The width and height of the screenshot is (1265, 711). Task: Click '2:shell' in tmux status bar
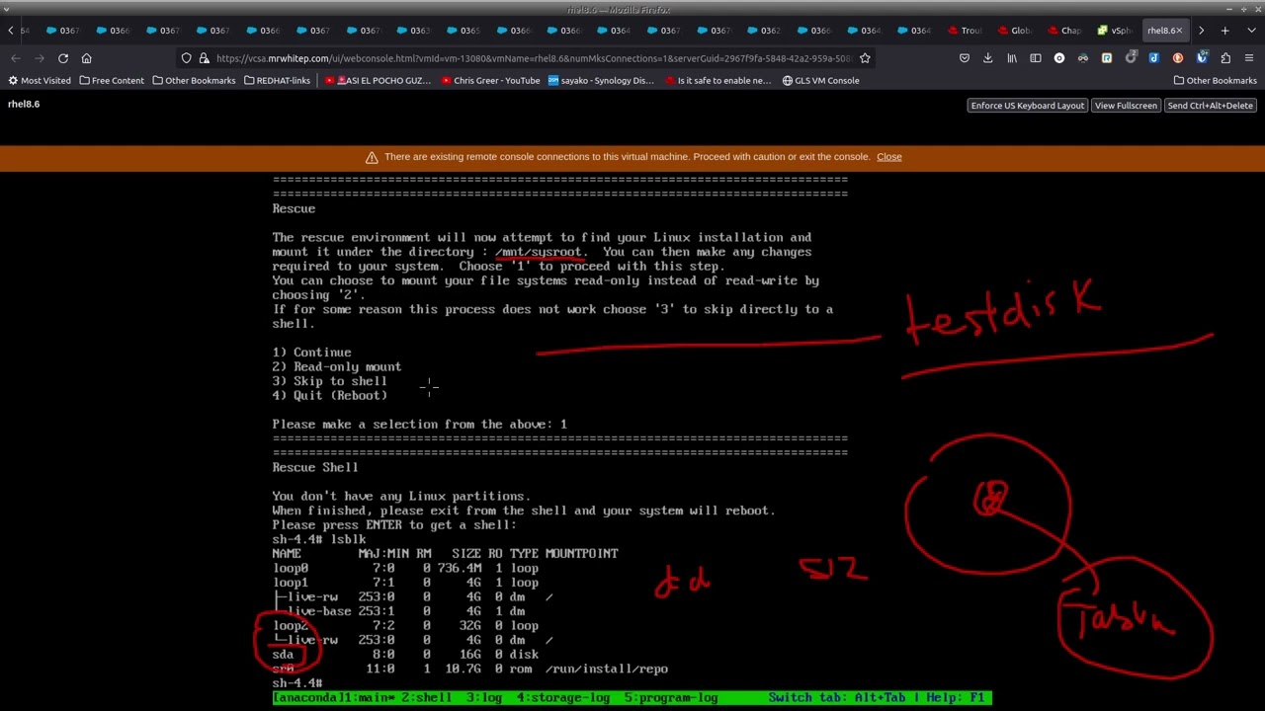coord(426,698)
